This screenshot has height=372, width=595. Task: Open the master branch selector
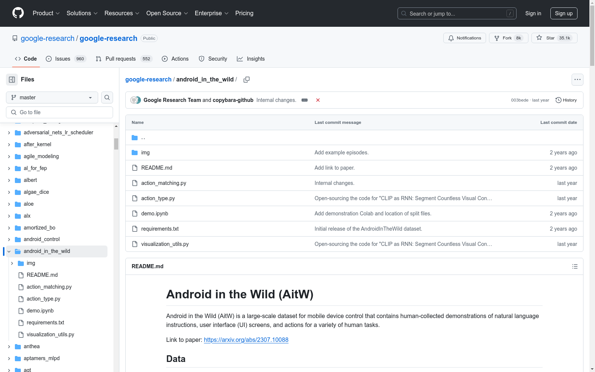(52, 97)
